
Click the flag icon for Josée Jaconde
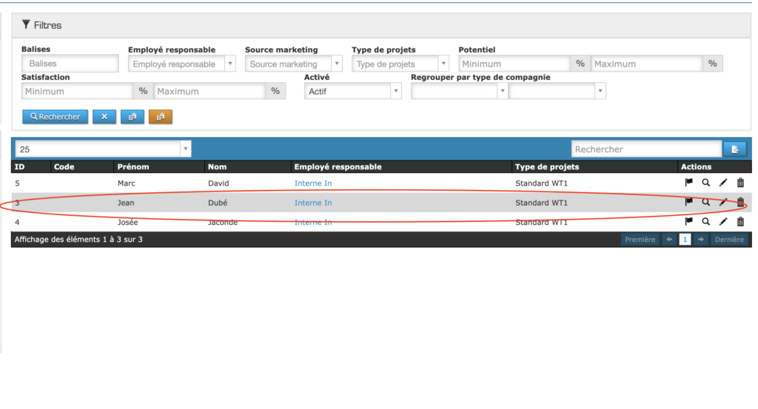(x=688, y=221)
